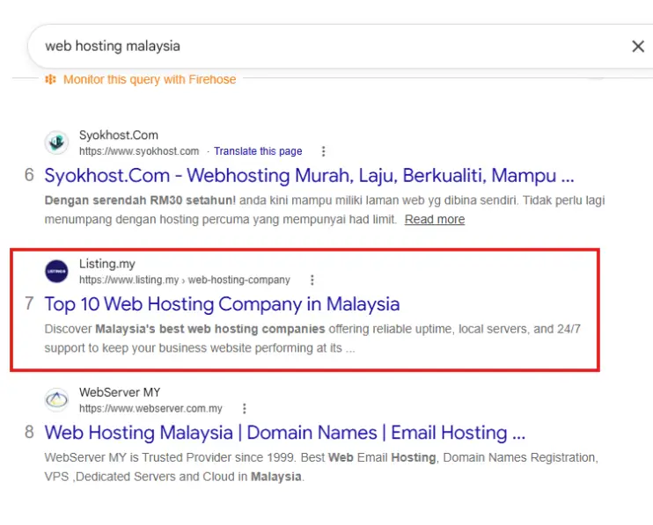Open 'Monitor this query with Firehose' link
This screenshot has height=525, width=653.
[150, 79]
